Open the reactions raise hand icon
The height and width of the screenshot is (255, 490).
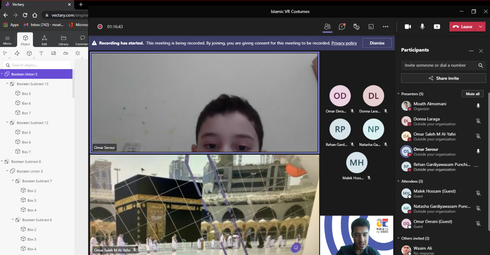pos(356,26)
